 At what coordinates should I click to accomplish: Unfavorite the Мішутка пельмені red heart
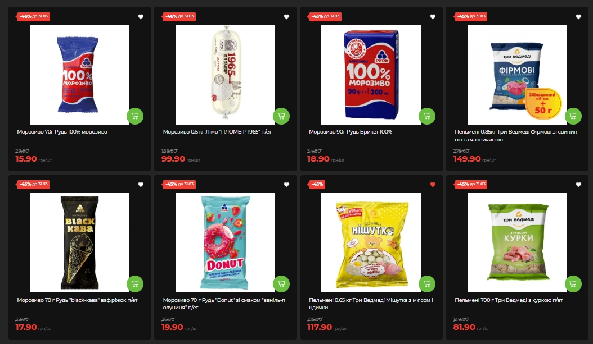point(433,185)
